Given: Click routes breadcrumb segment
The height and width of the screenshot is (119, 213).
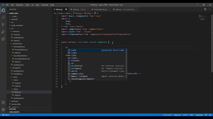Looking at the screenshot, I should point(61,13).
